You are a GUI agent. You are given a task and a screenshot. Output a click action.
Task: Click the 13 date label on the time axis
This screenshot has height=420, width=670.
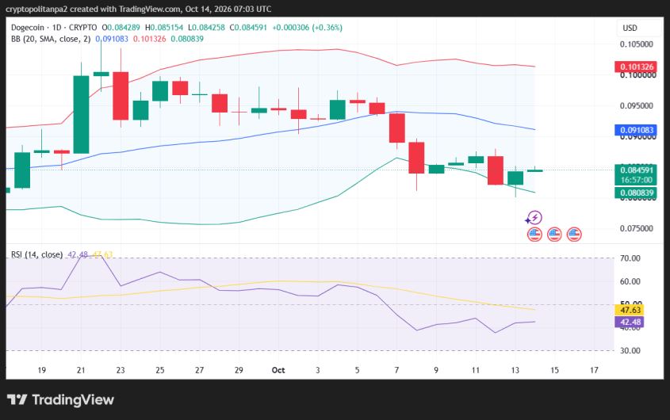[515, 370]
